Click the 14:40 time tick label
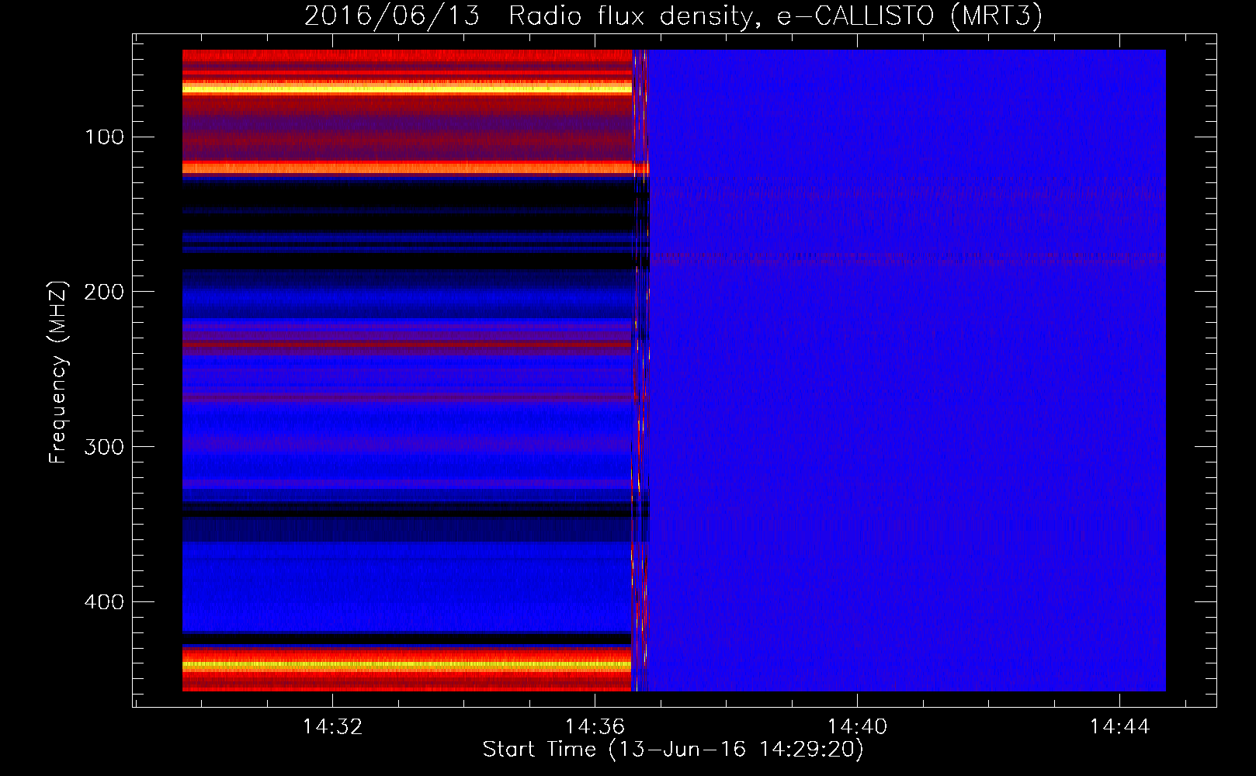 [857, 727]
